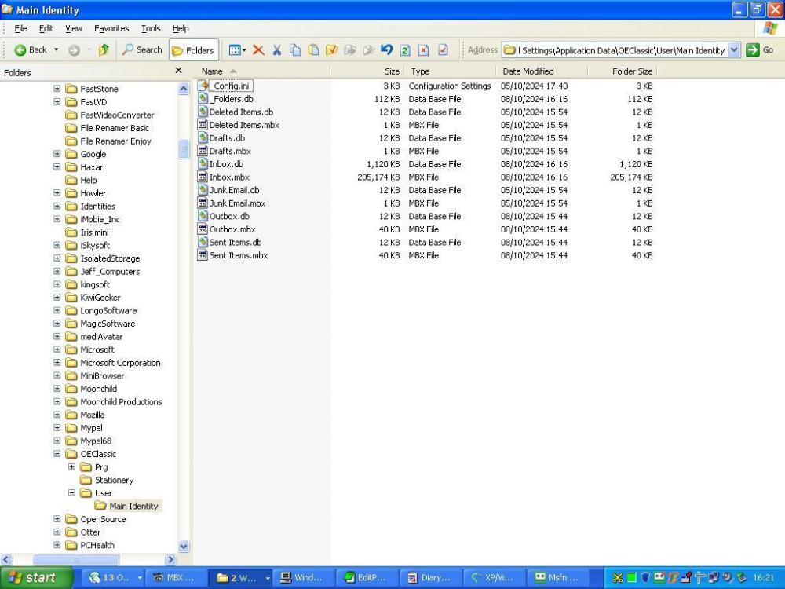Viewport: 785px width, 589px height.
Task: Open the Views dropdown on the toolbar
Action: tap(235, 49)
